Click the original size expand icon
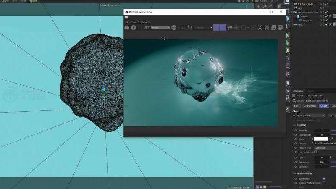The image size is (336, 189). tap(267, 27)
